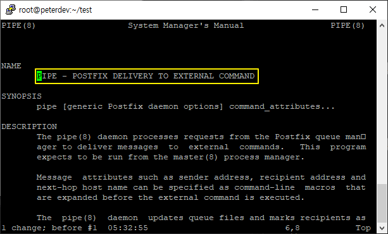Click the vertical scrollbar thumb
Viewport: 388px width, 234px height.
[x=382, y=203]
